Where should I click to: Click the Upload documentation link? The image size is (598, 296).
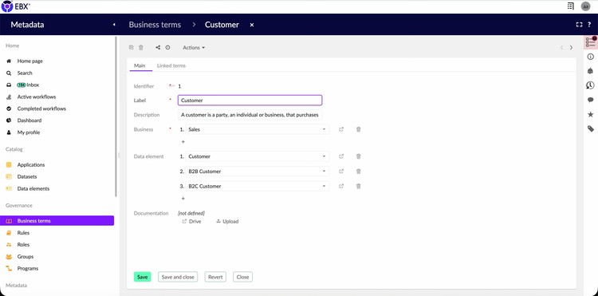point(227,221)
